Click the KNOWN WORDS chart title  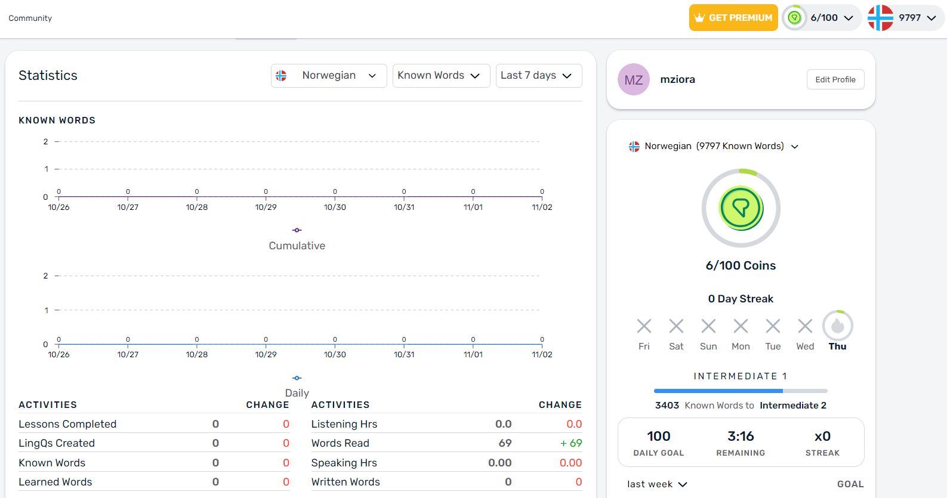57,120
